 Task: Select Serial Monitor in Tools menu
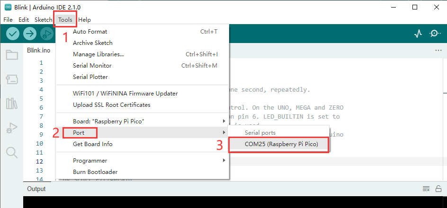click(x=143, y=65)
